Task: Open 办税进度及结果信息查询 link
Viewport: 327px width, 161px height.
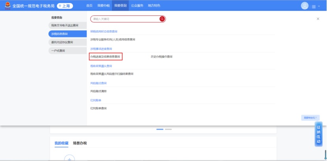Action: [105, 57]
